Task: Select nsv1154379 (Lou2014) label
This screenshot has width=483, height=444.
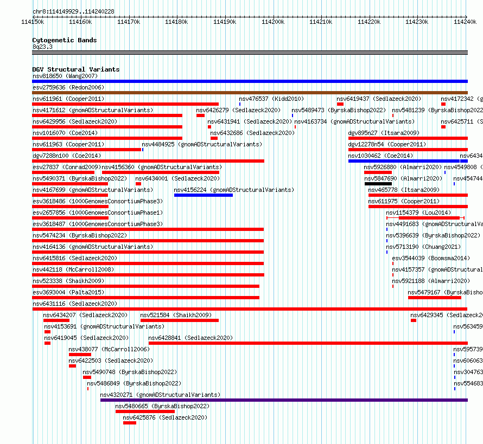Action: 418,213
